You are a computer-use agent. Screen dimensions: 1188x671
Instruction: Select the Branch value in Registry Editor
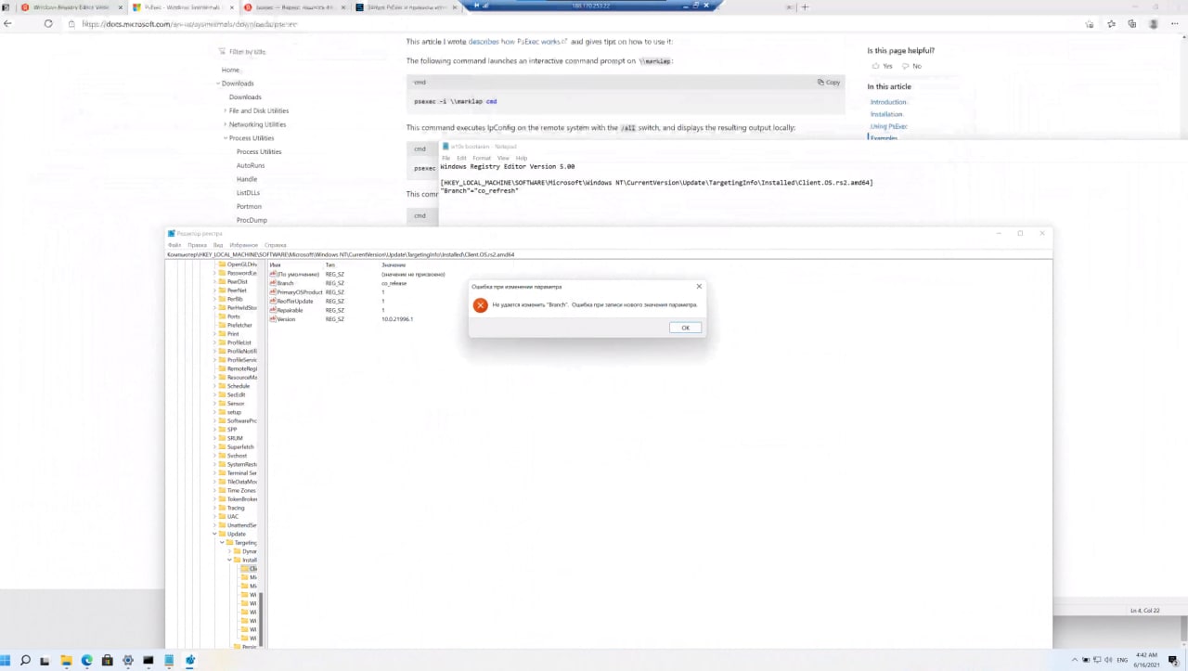285,283
